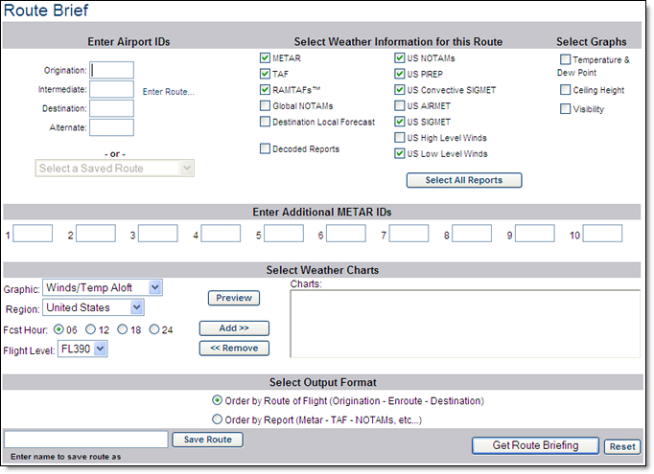Focus the save route name text field
This screenshot has height=474, width=654.
click(x=86, y=439)
